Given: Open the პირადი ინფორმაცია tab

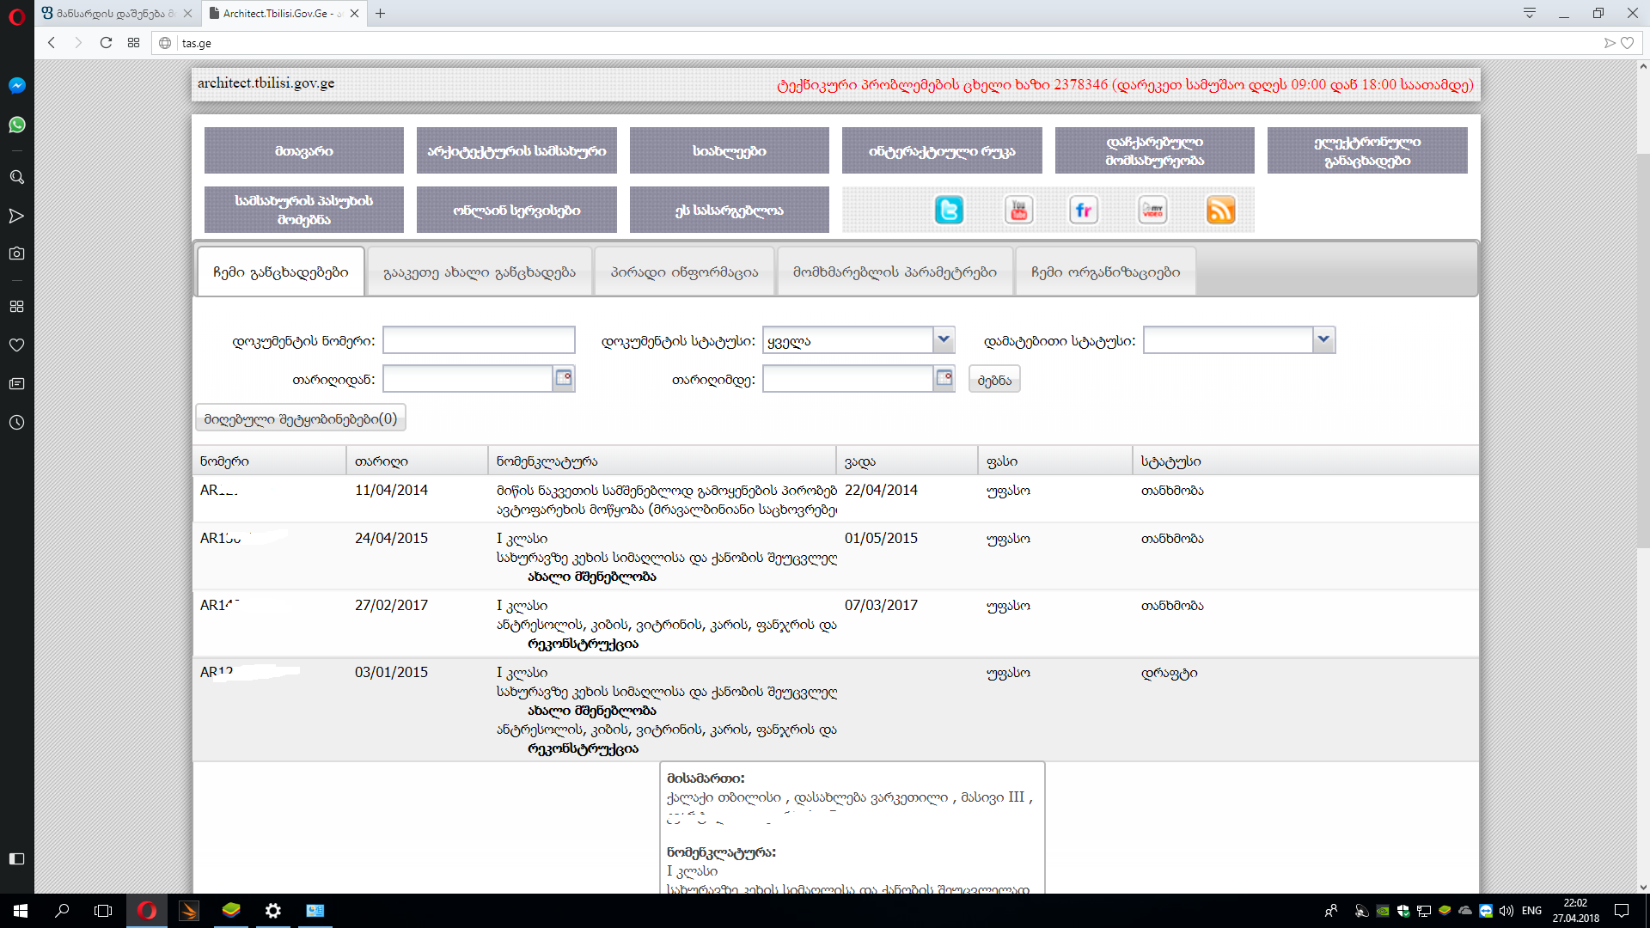Looking at the screenshot, I should coord(684,272).
